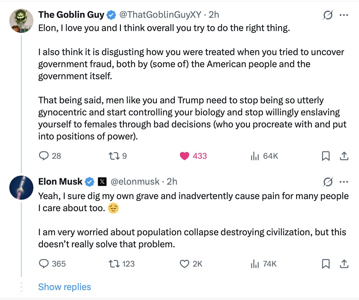Reply to The Goblin Guy's post
Image resolution: width=359 pixels, height=300 pixels.
44,156
